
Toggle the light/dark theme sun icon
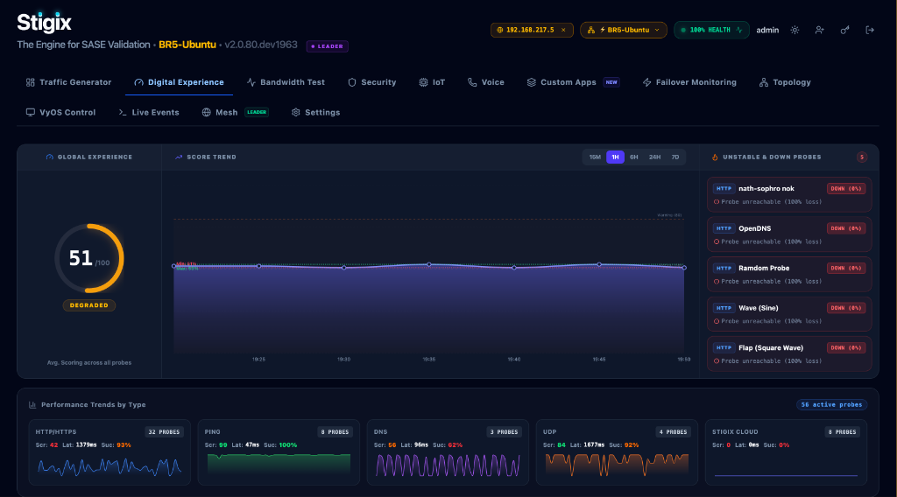pyautogui.click(x=795, y=30)
